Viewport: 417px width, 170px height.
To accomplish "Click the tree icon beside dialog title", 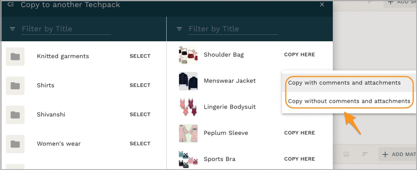I will click(x=11, y=5).
